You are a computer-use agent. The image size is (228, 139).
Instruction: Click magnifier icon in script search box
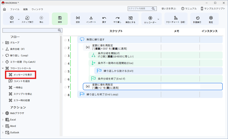(153, 9)
